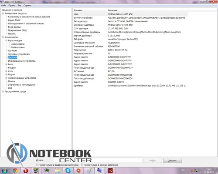
Task: Open the Справка menu
Action: pos(27,5)
